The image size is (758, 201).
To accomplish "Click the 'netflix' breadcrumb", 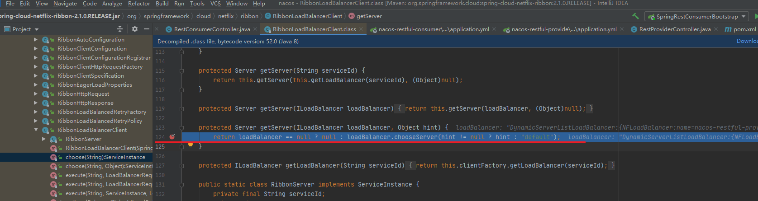I will point(226,16).
